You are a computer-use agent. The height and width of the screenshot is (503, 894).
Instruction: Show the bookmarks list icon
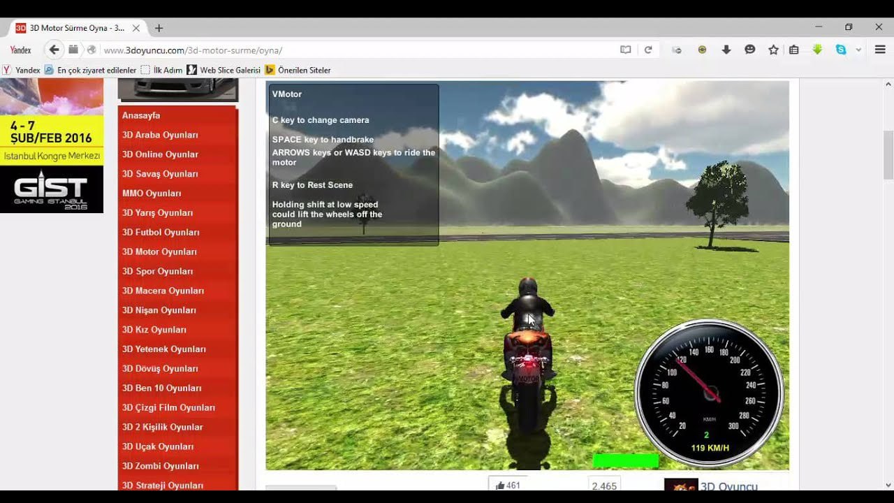(x=794, y=50)
